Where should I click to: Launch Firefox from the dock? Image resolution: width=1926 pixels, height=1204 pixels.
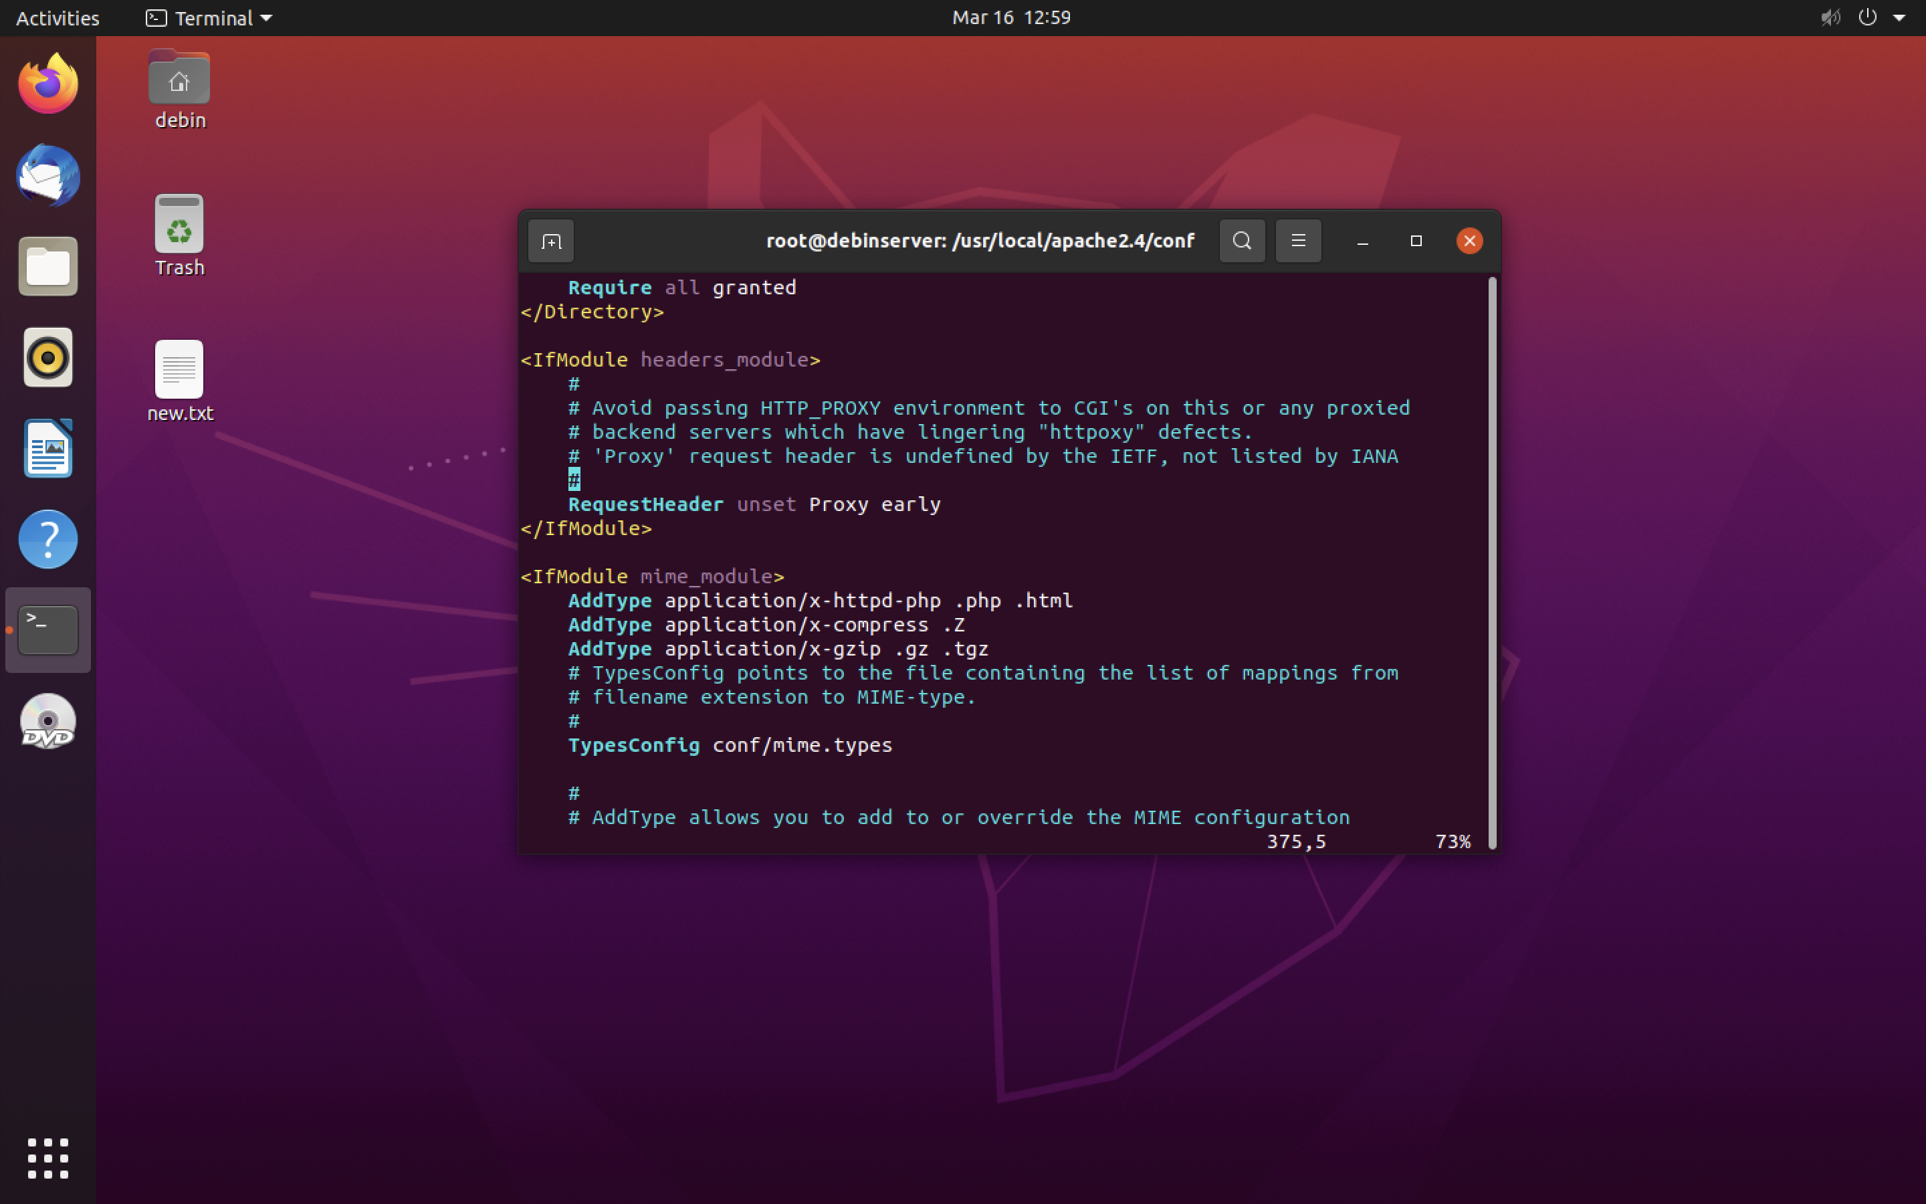pyautogui.click(x=47, y=84)
